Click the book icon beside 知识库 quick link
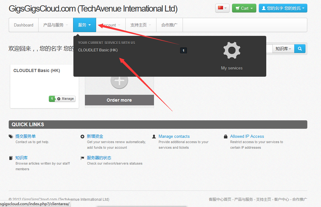 pos(11,158)
